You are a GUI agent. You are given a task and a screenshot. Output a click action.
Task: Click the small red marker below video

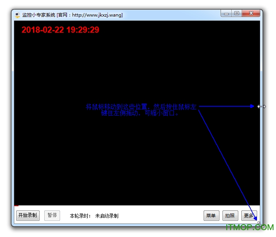click(16, 206)
